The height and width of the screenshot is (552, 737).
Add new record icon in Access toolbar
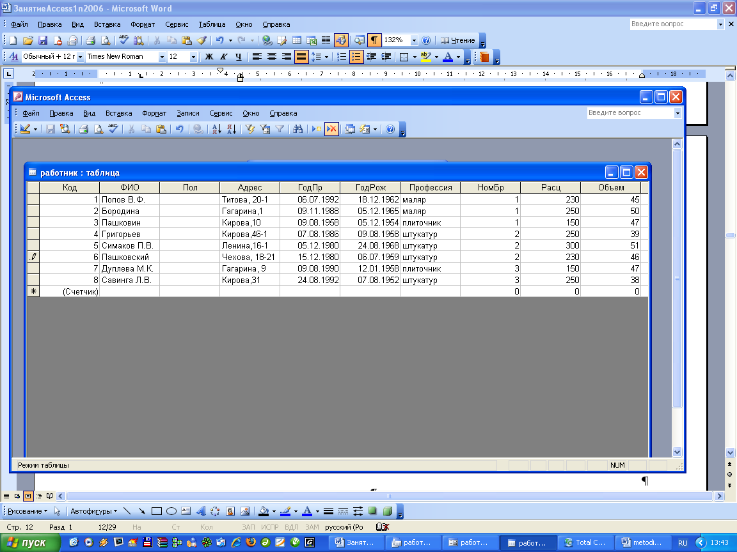point(316,129)
